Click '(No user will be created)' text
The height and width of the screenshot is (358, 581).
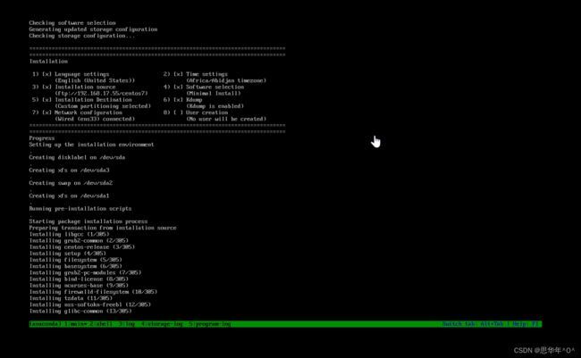(x=226, y=119)
